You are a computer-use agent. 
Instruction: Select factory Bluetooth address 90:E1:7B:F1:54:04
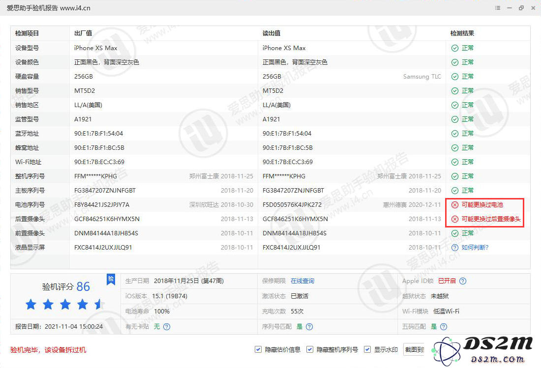click(99, 133)
